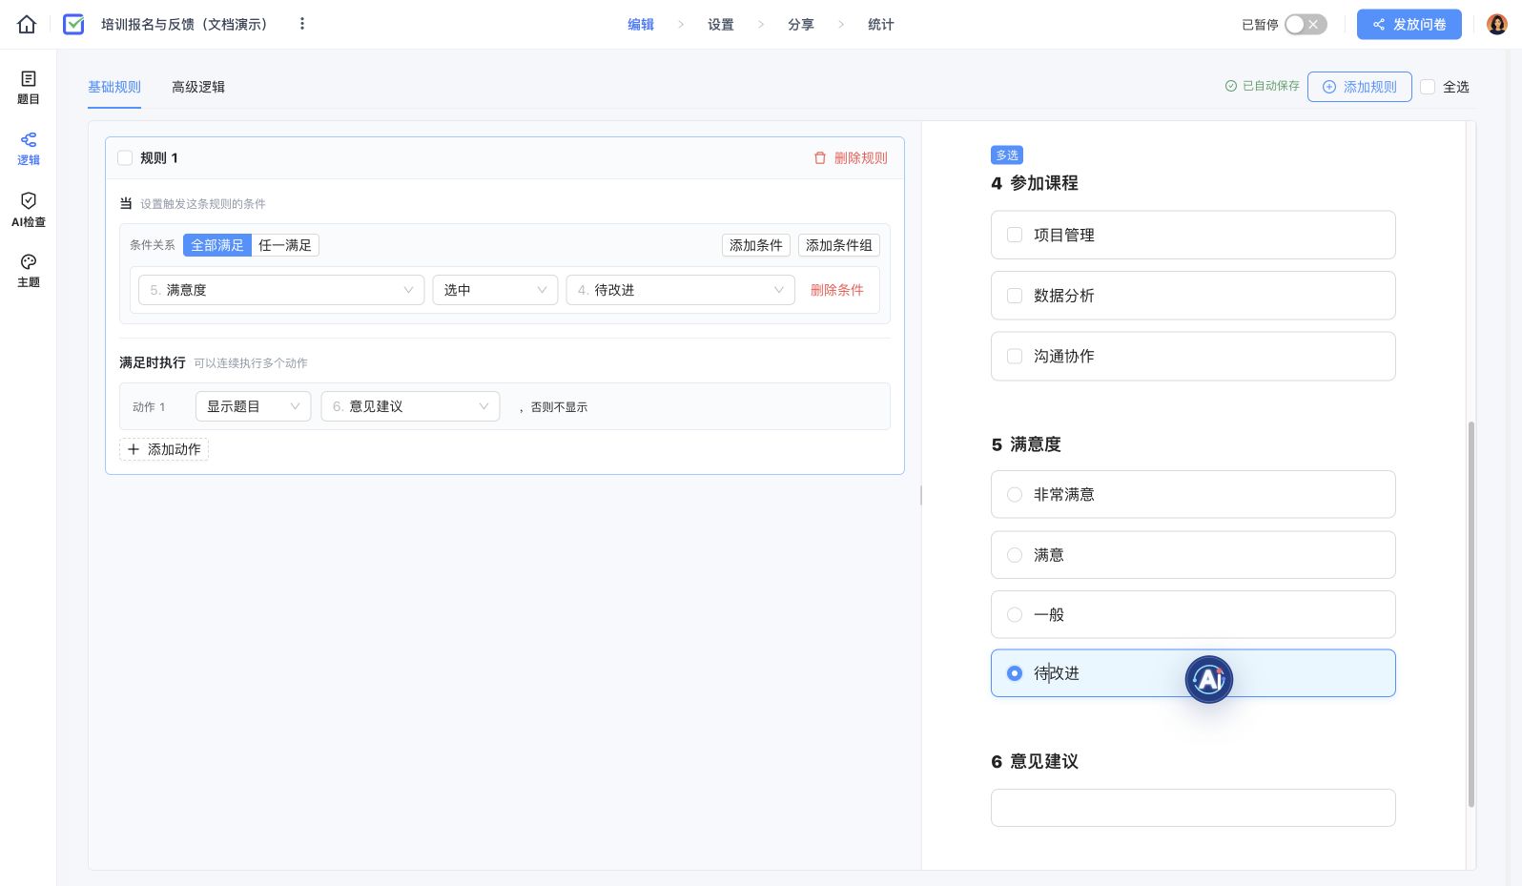
Task: Select the 非常满意 radio option
Action: coord(1193,494)
